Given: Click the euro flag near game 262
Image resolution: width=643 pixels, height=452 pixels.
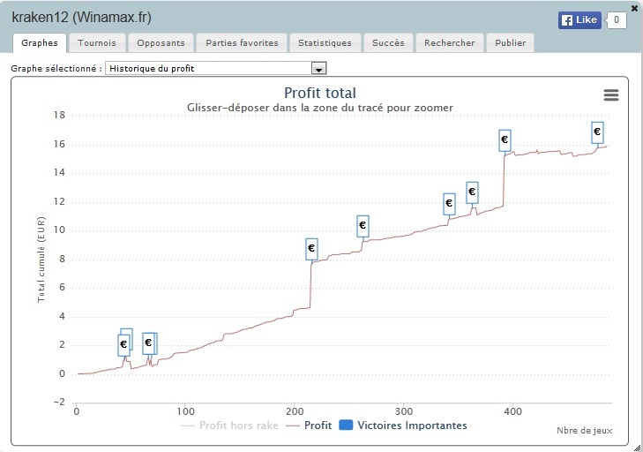Looking at the screenshot, I should (x=363, y=226).
